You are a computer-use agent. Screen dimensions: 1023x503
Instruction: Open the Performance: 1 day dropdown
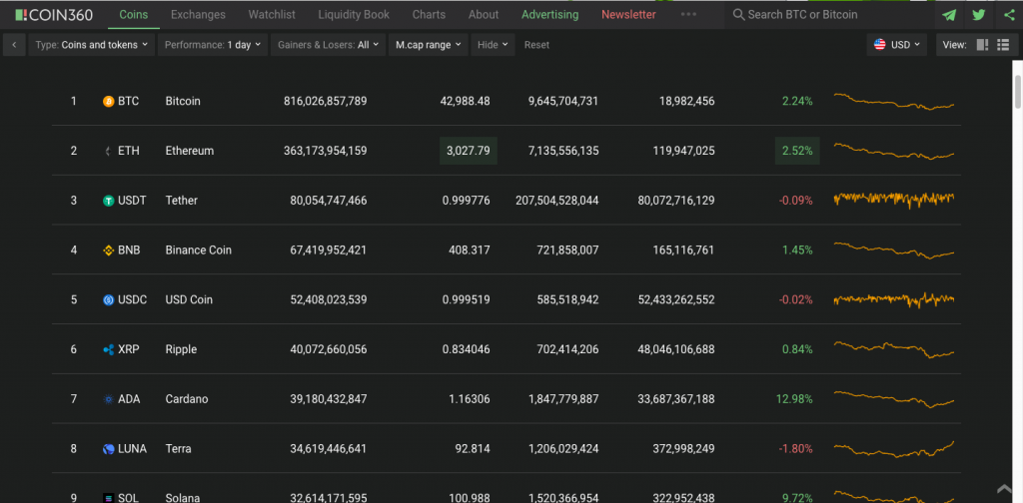click(x=213, y=45)
